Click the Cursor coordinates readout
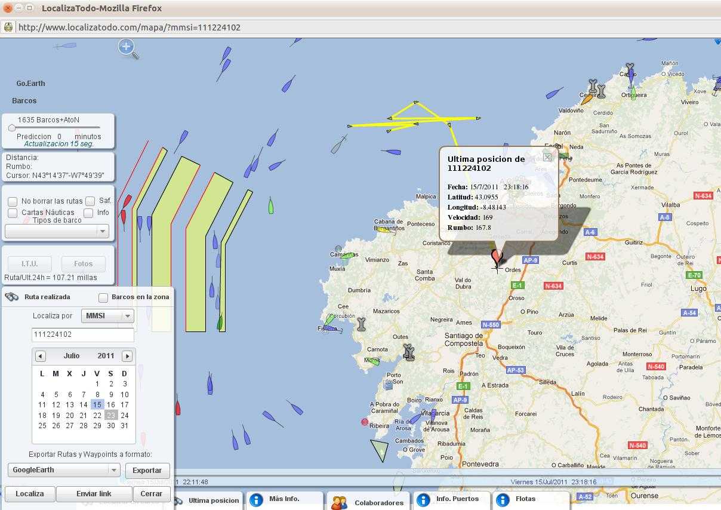This screenshot has width=721, height=510. tap(55, 176)
